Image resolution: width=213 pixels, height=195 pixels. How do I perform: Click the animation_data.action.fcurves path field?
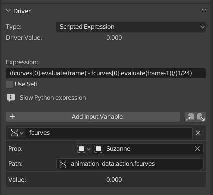coord(130,164)
